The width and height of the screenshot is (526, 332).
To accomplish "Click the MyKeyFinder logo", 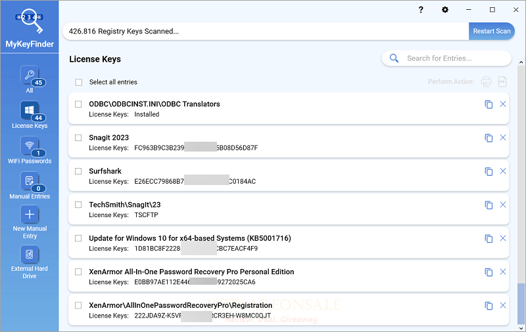I will [30, 28].
